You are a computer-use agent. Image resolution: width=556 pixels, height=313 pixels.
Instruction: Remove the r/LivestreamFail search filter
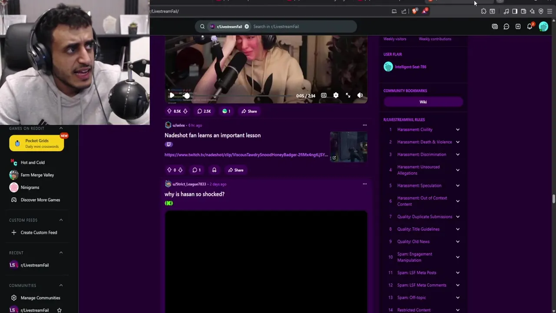(x=247, y=27)
